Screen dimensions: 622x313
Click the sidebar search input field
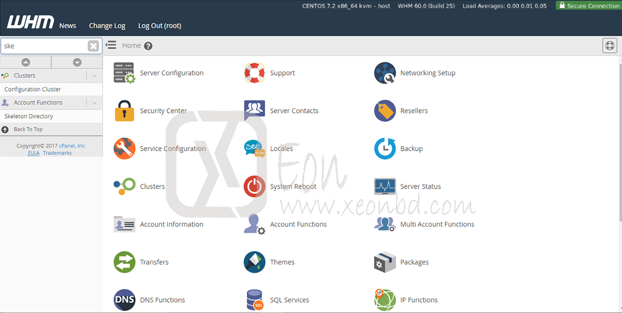pos(44,46)
